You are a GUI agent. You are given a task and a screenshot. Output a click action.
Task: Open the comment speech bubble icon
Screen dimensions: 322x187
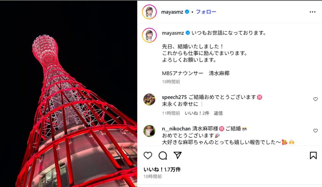163,156
